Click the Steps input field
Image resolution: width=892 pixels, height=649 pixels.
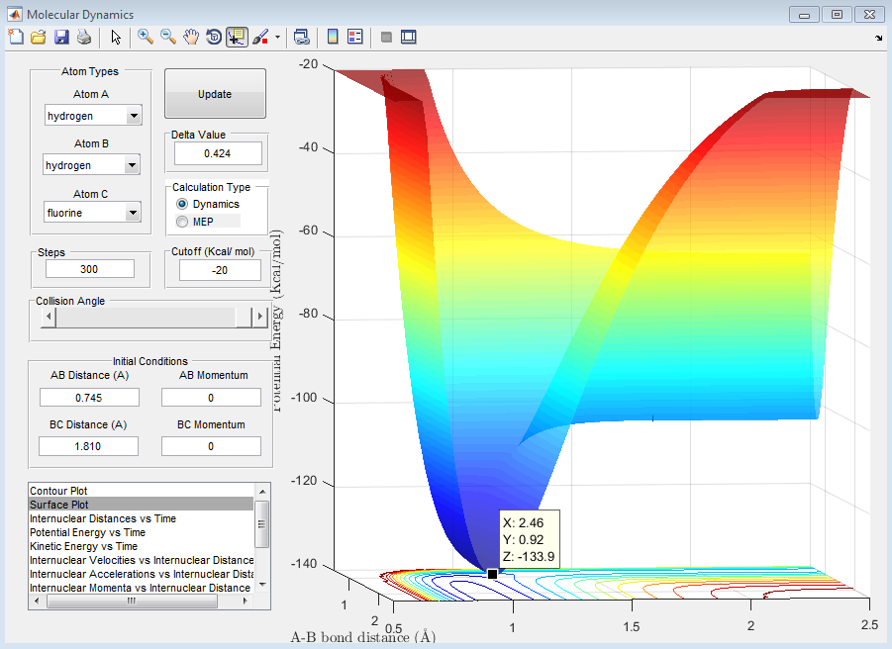89,269
